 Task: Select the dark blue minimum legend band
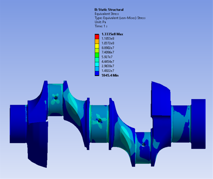coord(97,74)
